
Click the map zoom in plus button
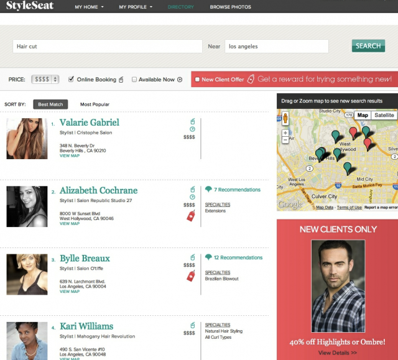pos(285,132)
